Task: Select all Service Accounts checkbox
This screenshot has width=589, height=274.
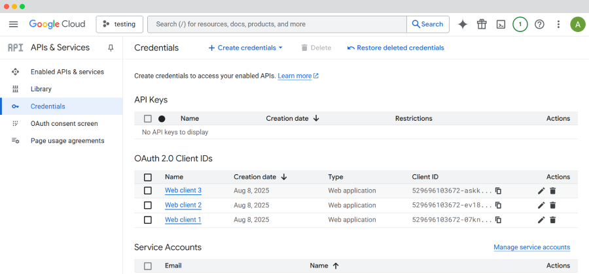Action: tap(148, 266)
